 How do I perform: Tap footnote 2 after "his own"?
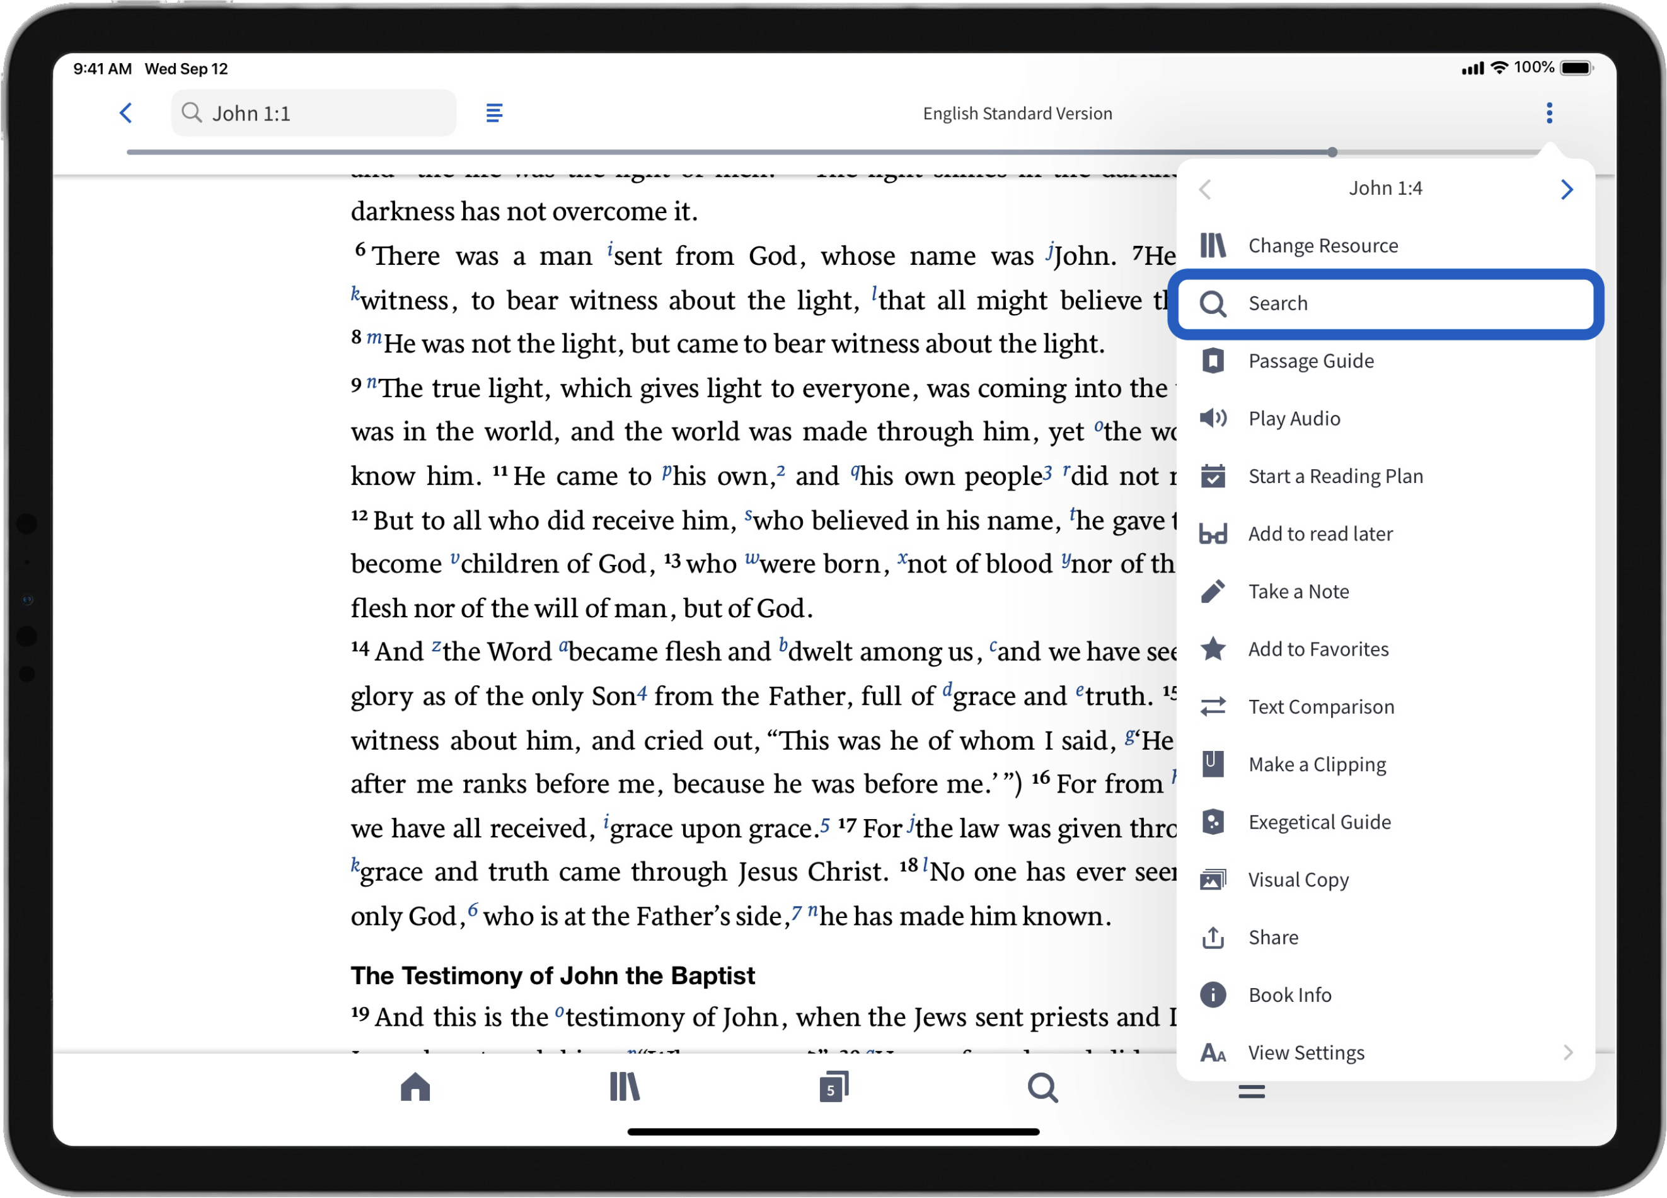coord(781,470)
